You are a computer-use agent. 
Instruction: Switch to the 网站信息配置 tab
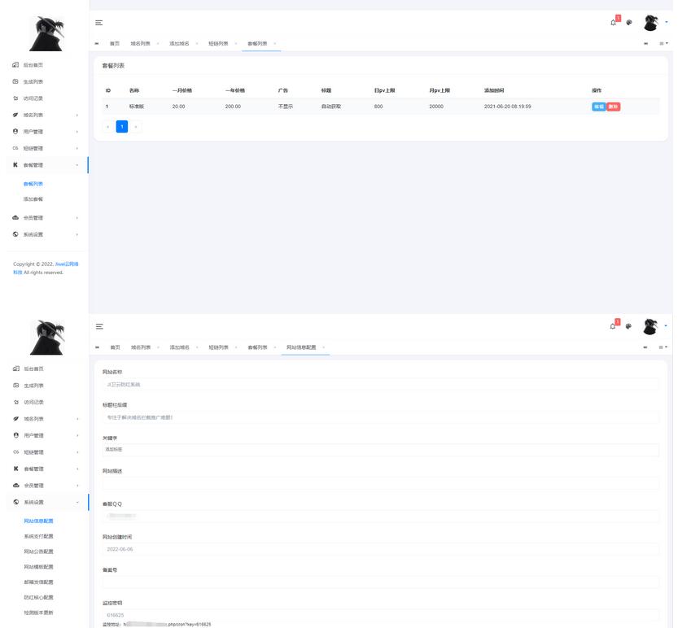(x=301, y=347)
